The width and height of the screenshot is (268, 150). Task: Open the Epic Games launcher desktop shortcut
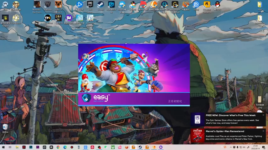[x=90, y=7]
